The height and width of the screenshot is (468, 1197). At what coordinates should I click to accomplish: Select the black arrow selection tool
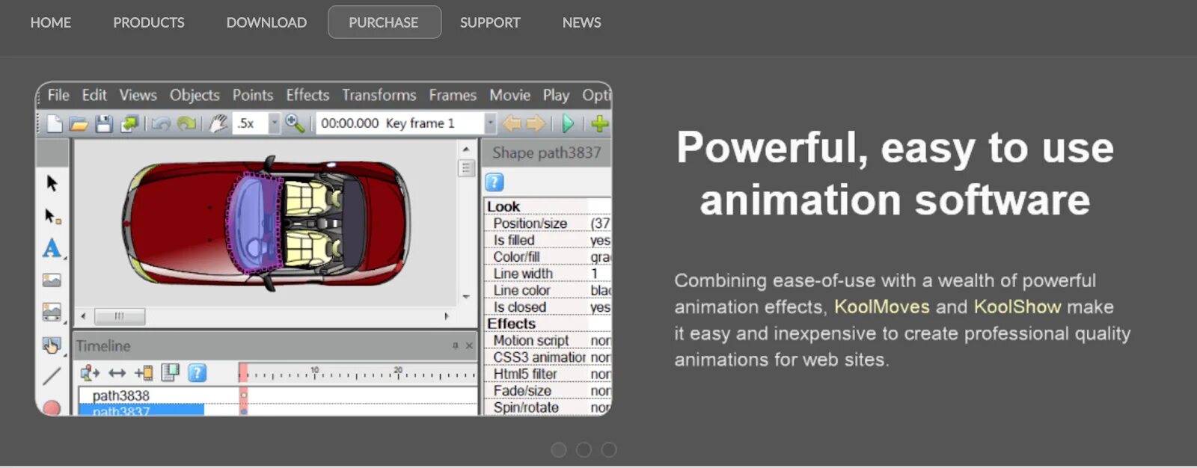tap(52, 183)
